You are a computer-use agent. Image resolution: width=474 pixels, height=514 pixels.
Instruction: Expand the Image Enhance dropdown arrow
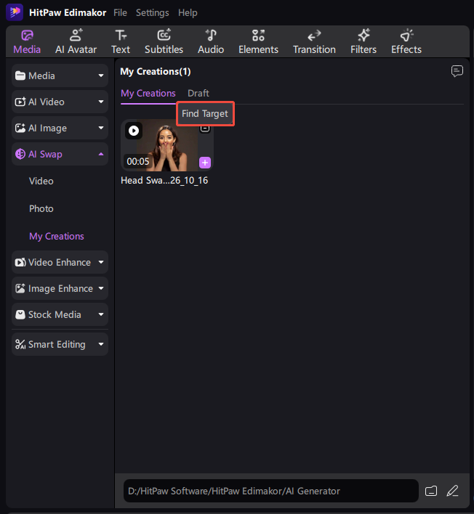coord(101,288)
